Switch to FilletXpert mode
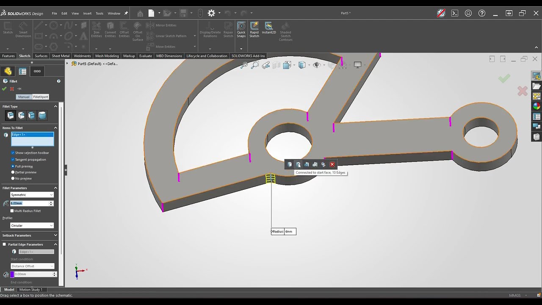 [x=41, y=97]
